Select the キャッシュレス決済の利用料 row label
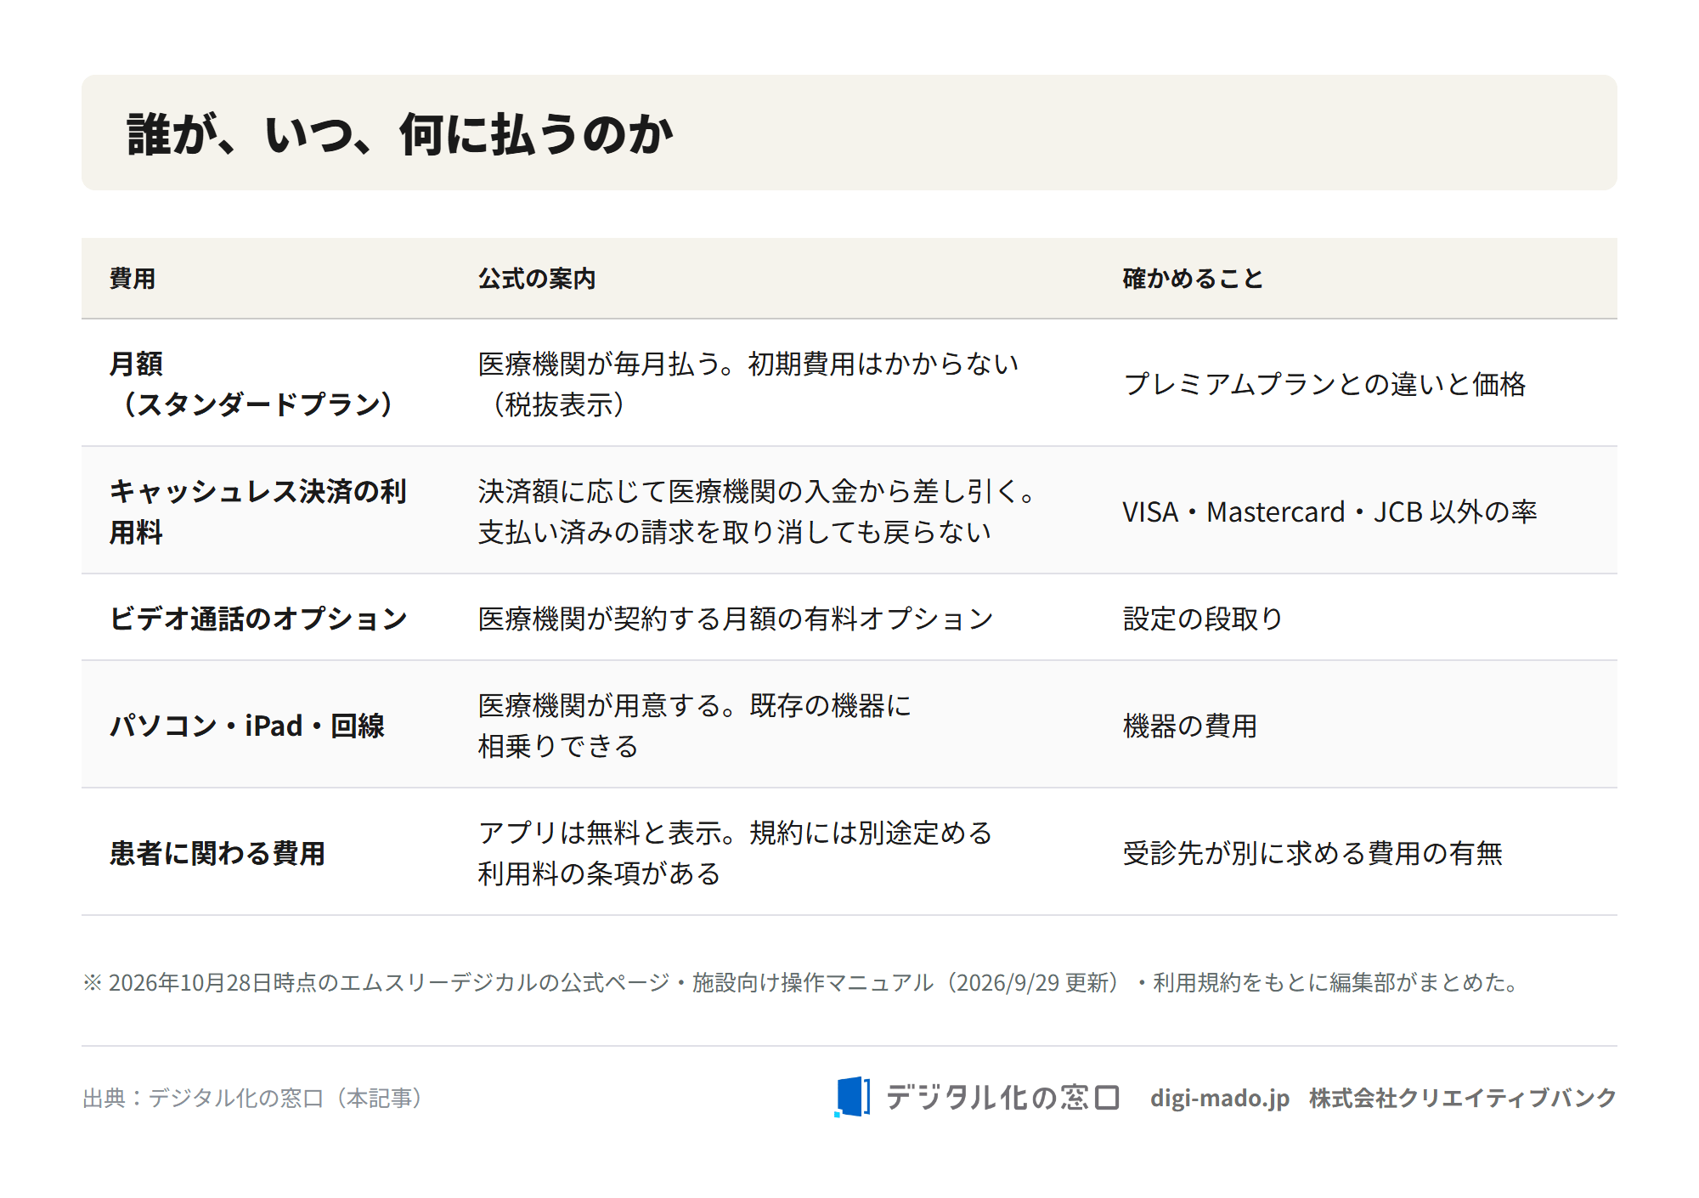The width and height of the screenshot is (1699, 1198). [258, 511]
